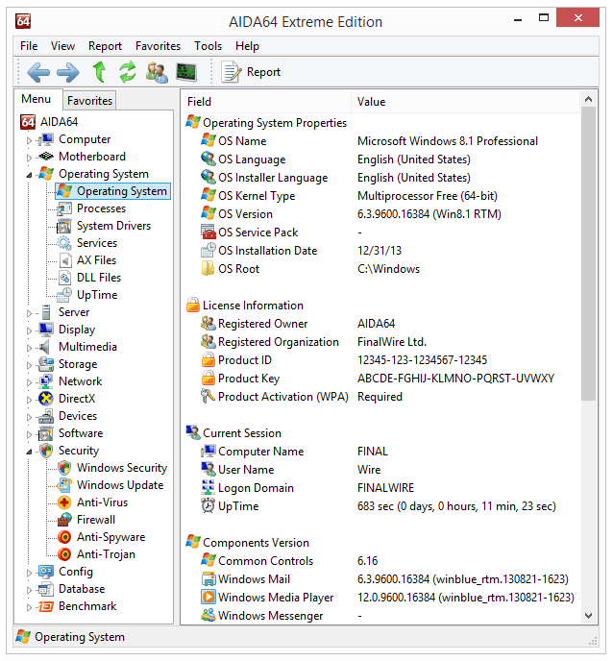The width and height of the screenshot is (613, 661).
Task: Select the Anti-Trojan icon
Action: [x=64, y=554]
